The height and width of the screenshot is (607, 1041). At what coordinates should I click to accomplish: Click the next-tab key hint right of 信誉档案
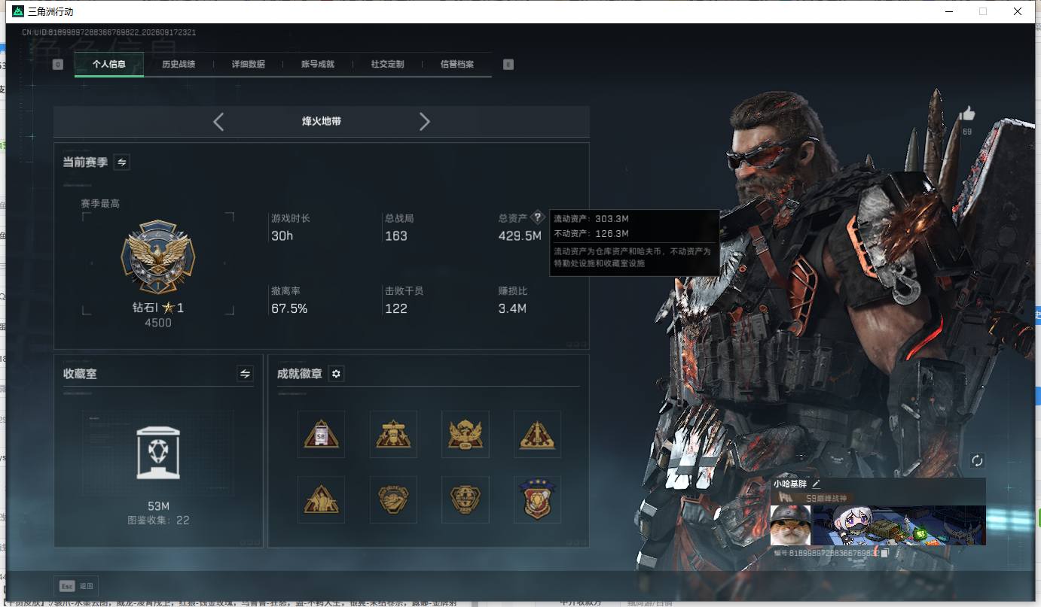508,65
